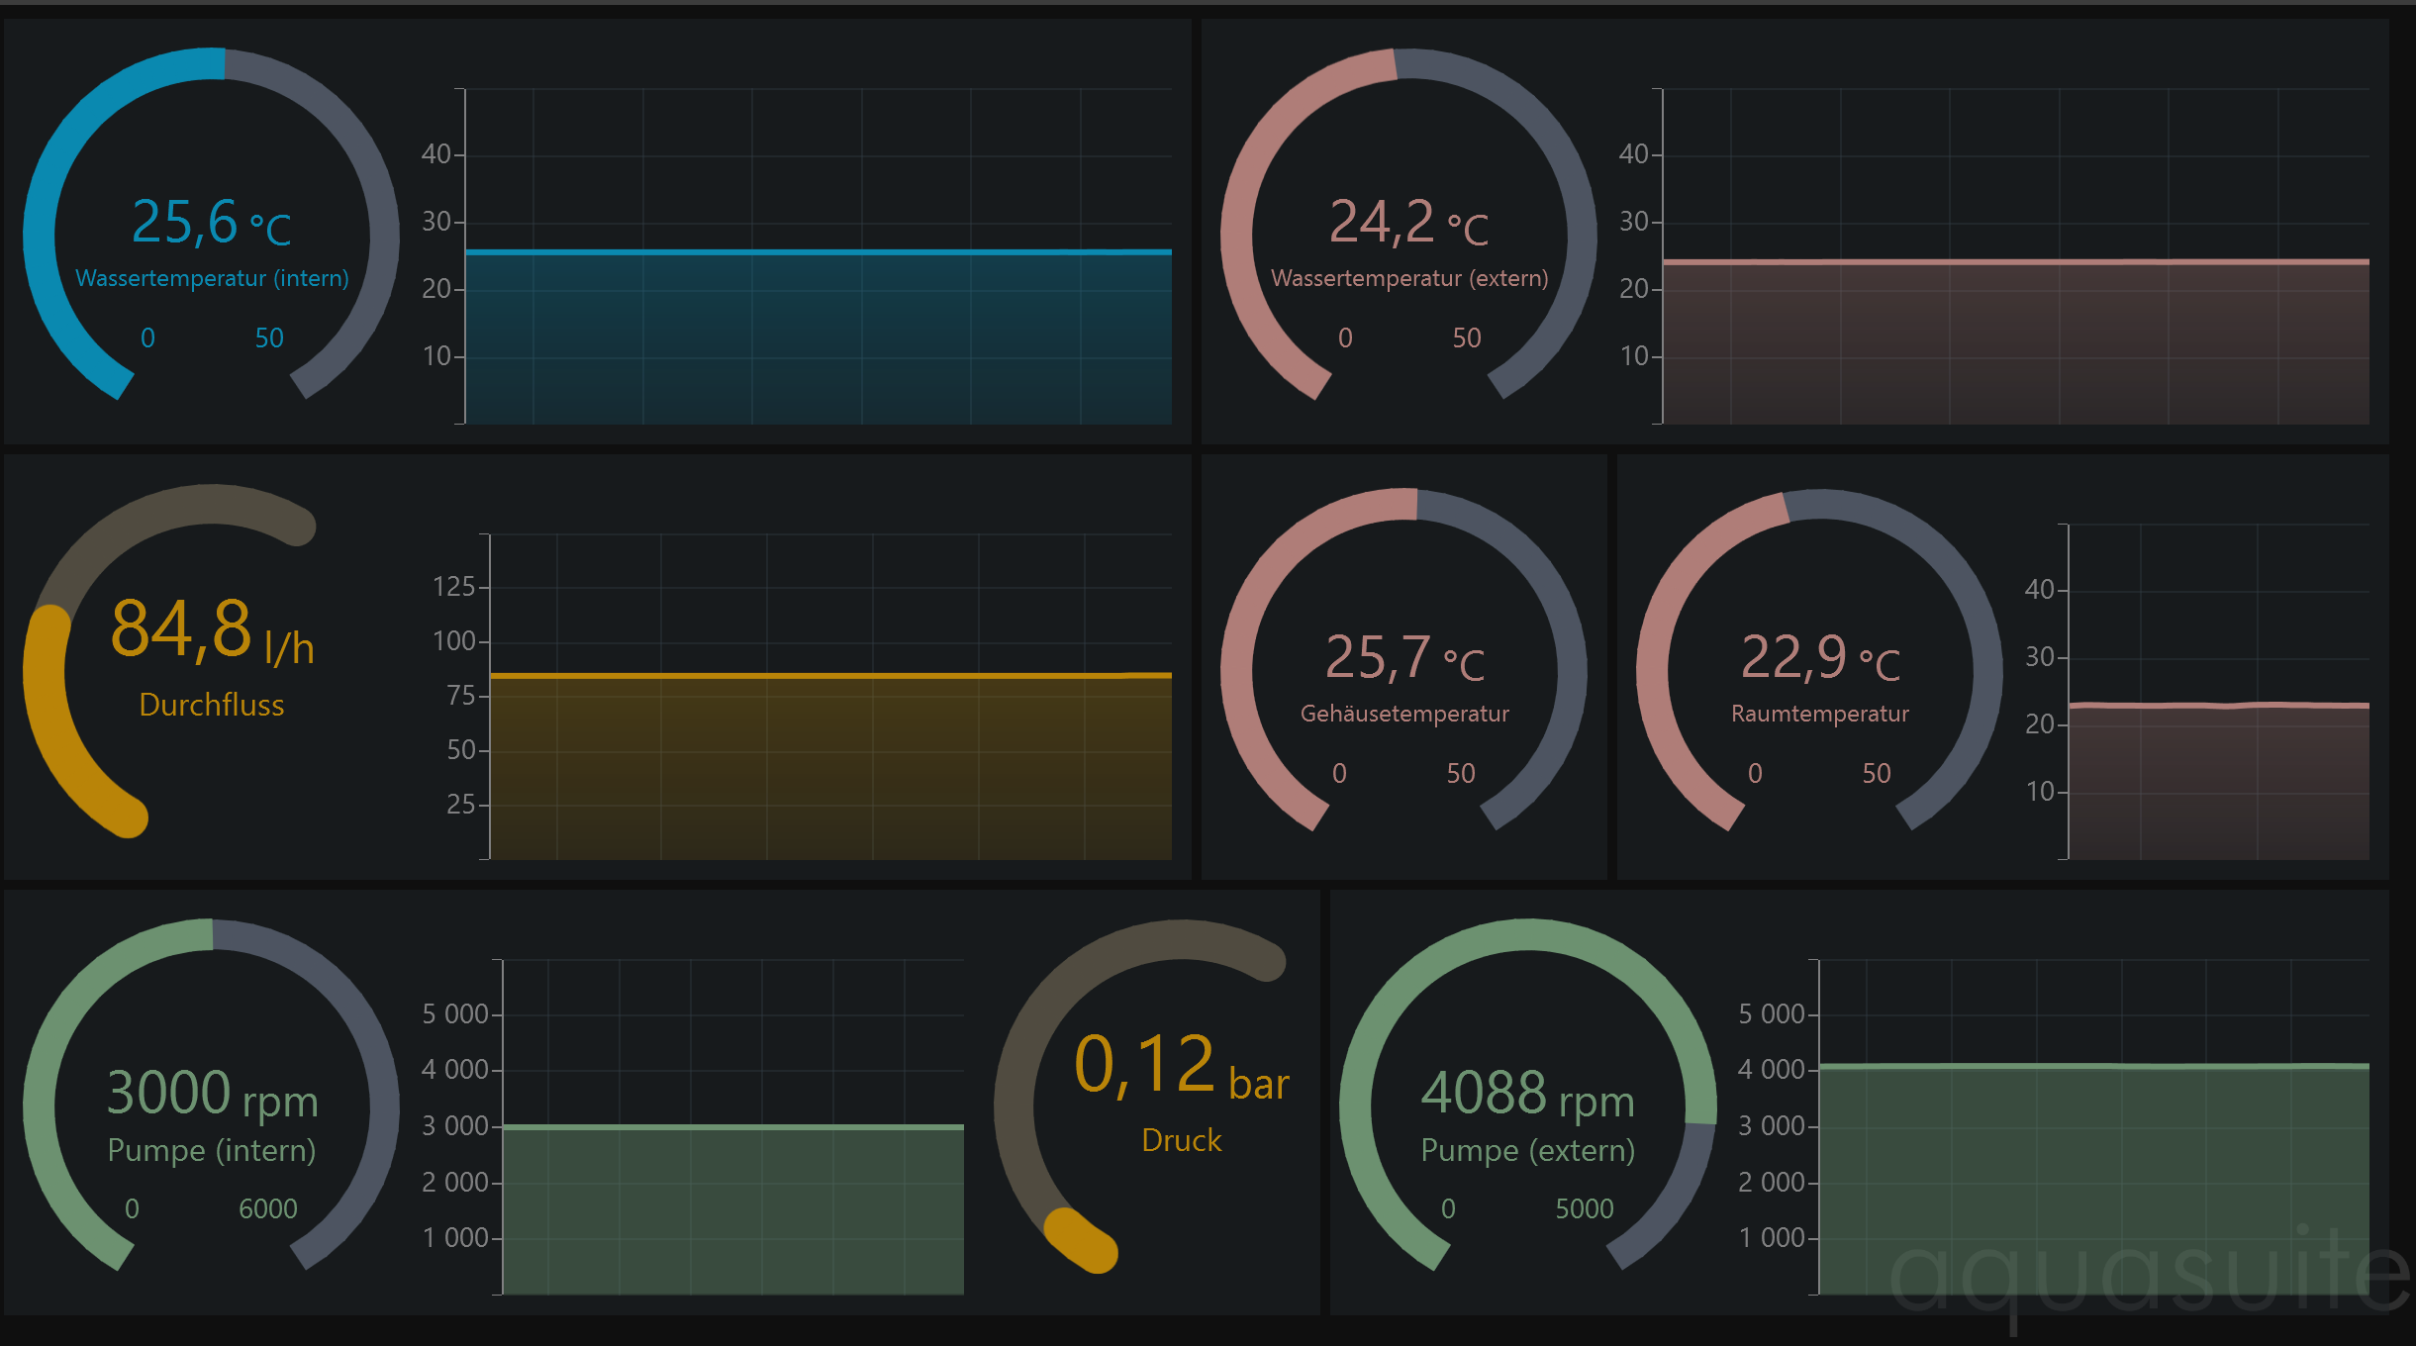Viewport: 2416px width, 1346px height.
Task: Click the blue Wassertemperatur intern chart area
Action: click(818, 336)
